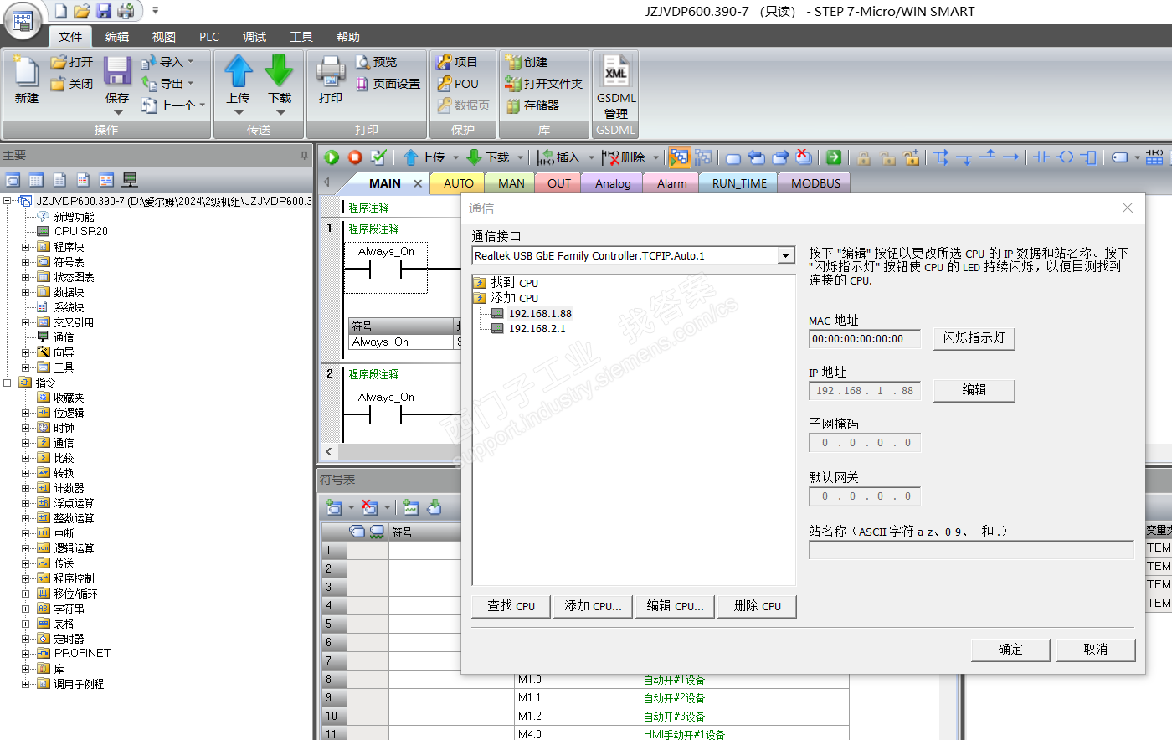
Task: Open the PLC ribbon tab
Action: click(x=209, y=37)
